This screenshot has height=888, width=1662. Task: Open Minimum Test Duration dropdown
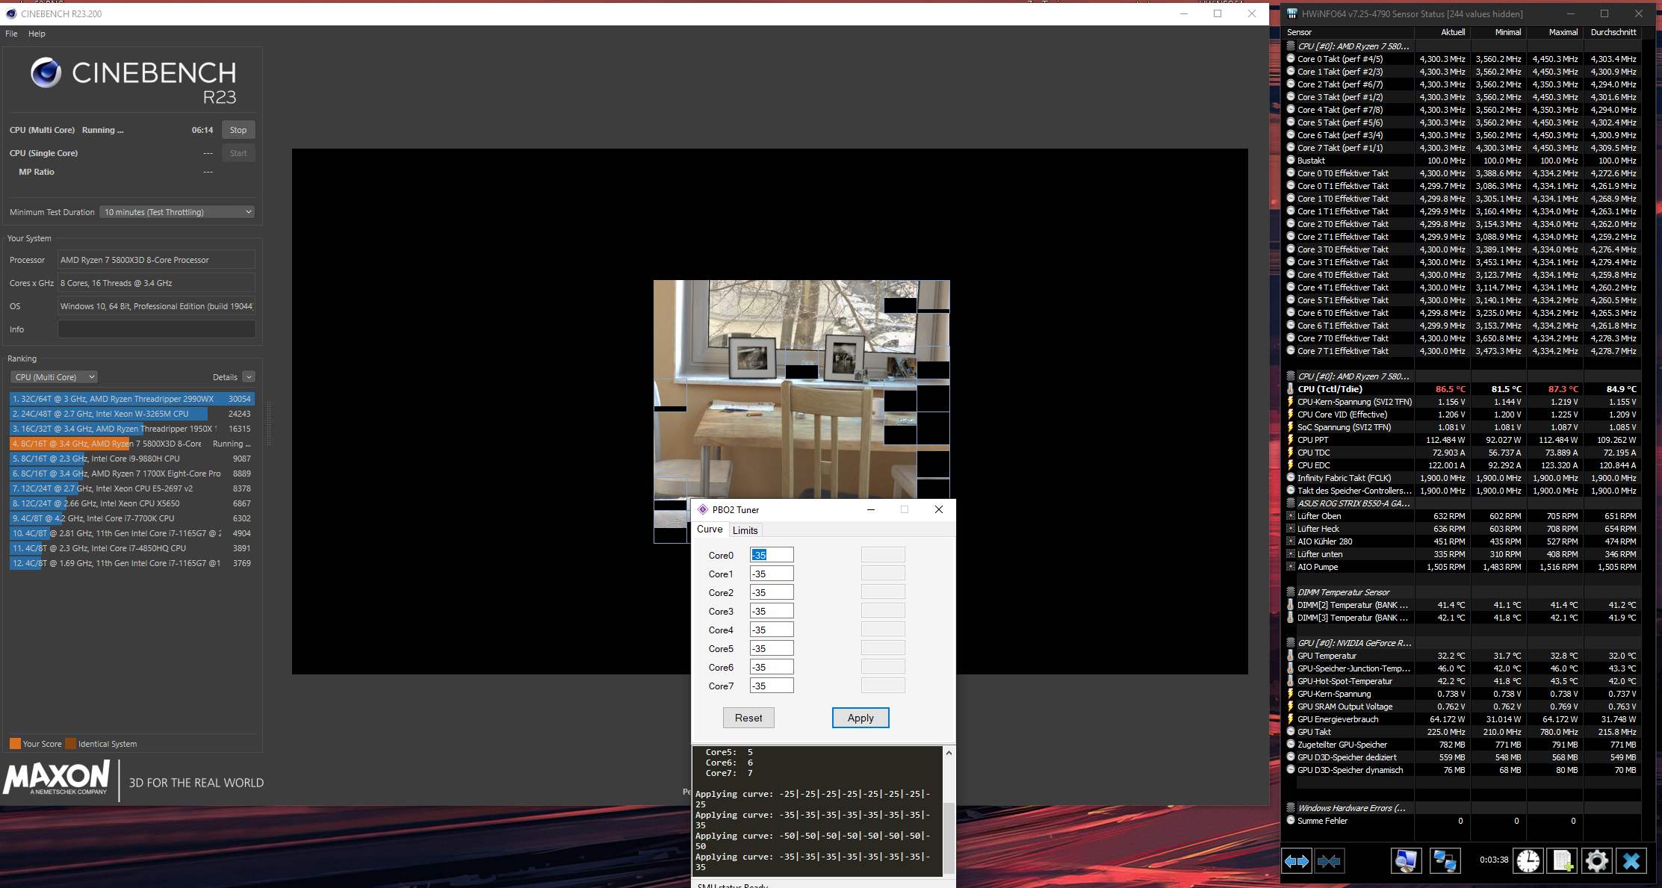pyautogui.click(x=177, y=212)
